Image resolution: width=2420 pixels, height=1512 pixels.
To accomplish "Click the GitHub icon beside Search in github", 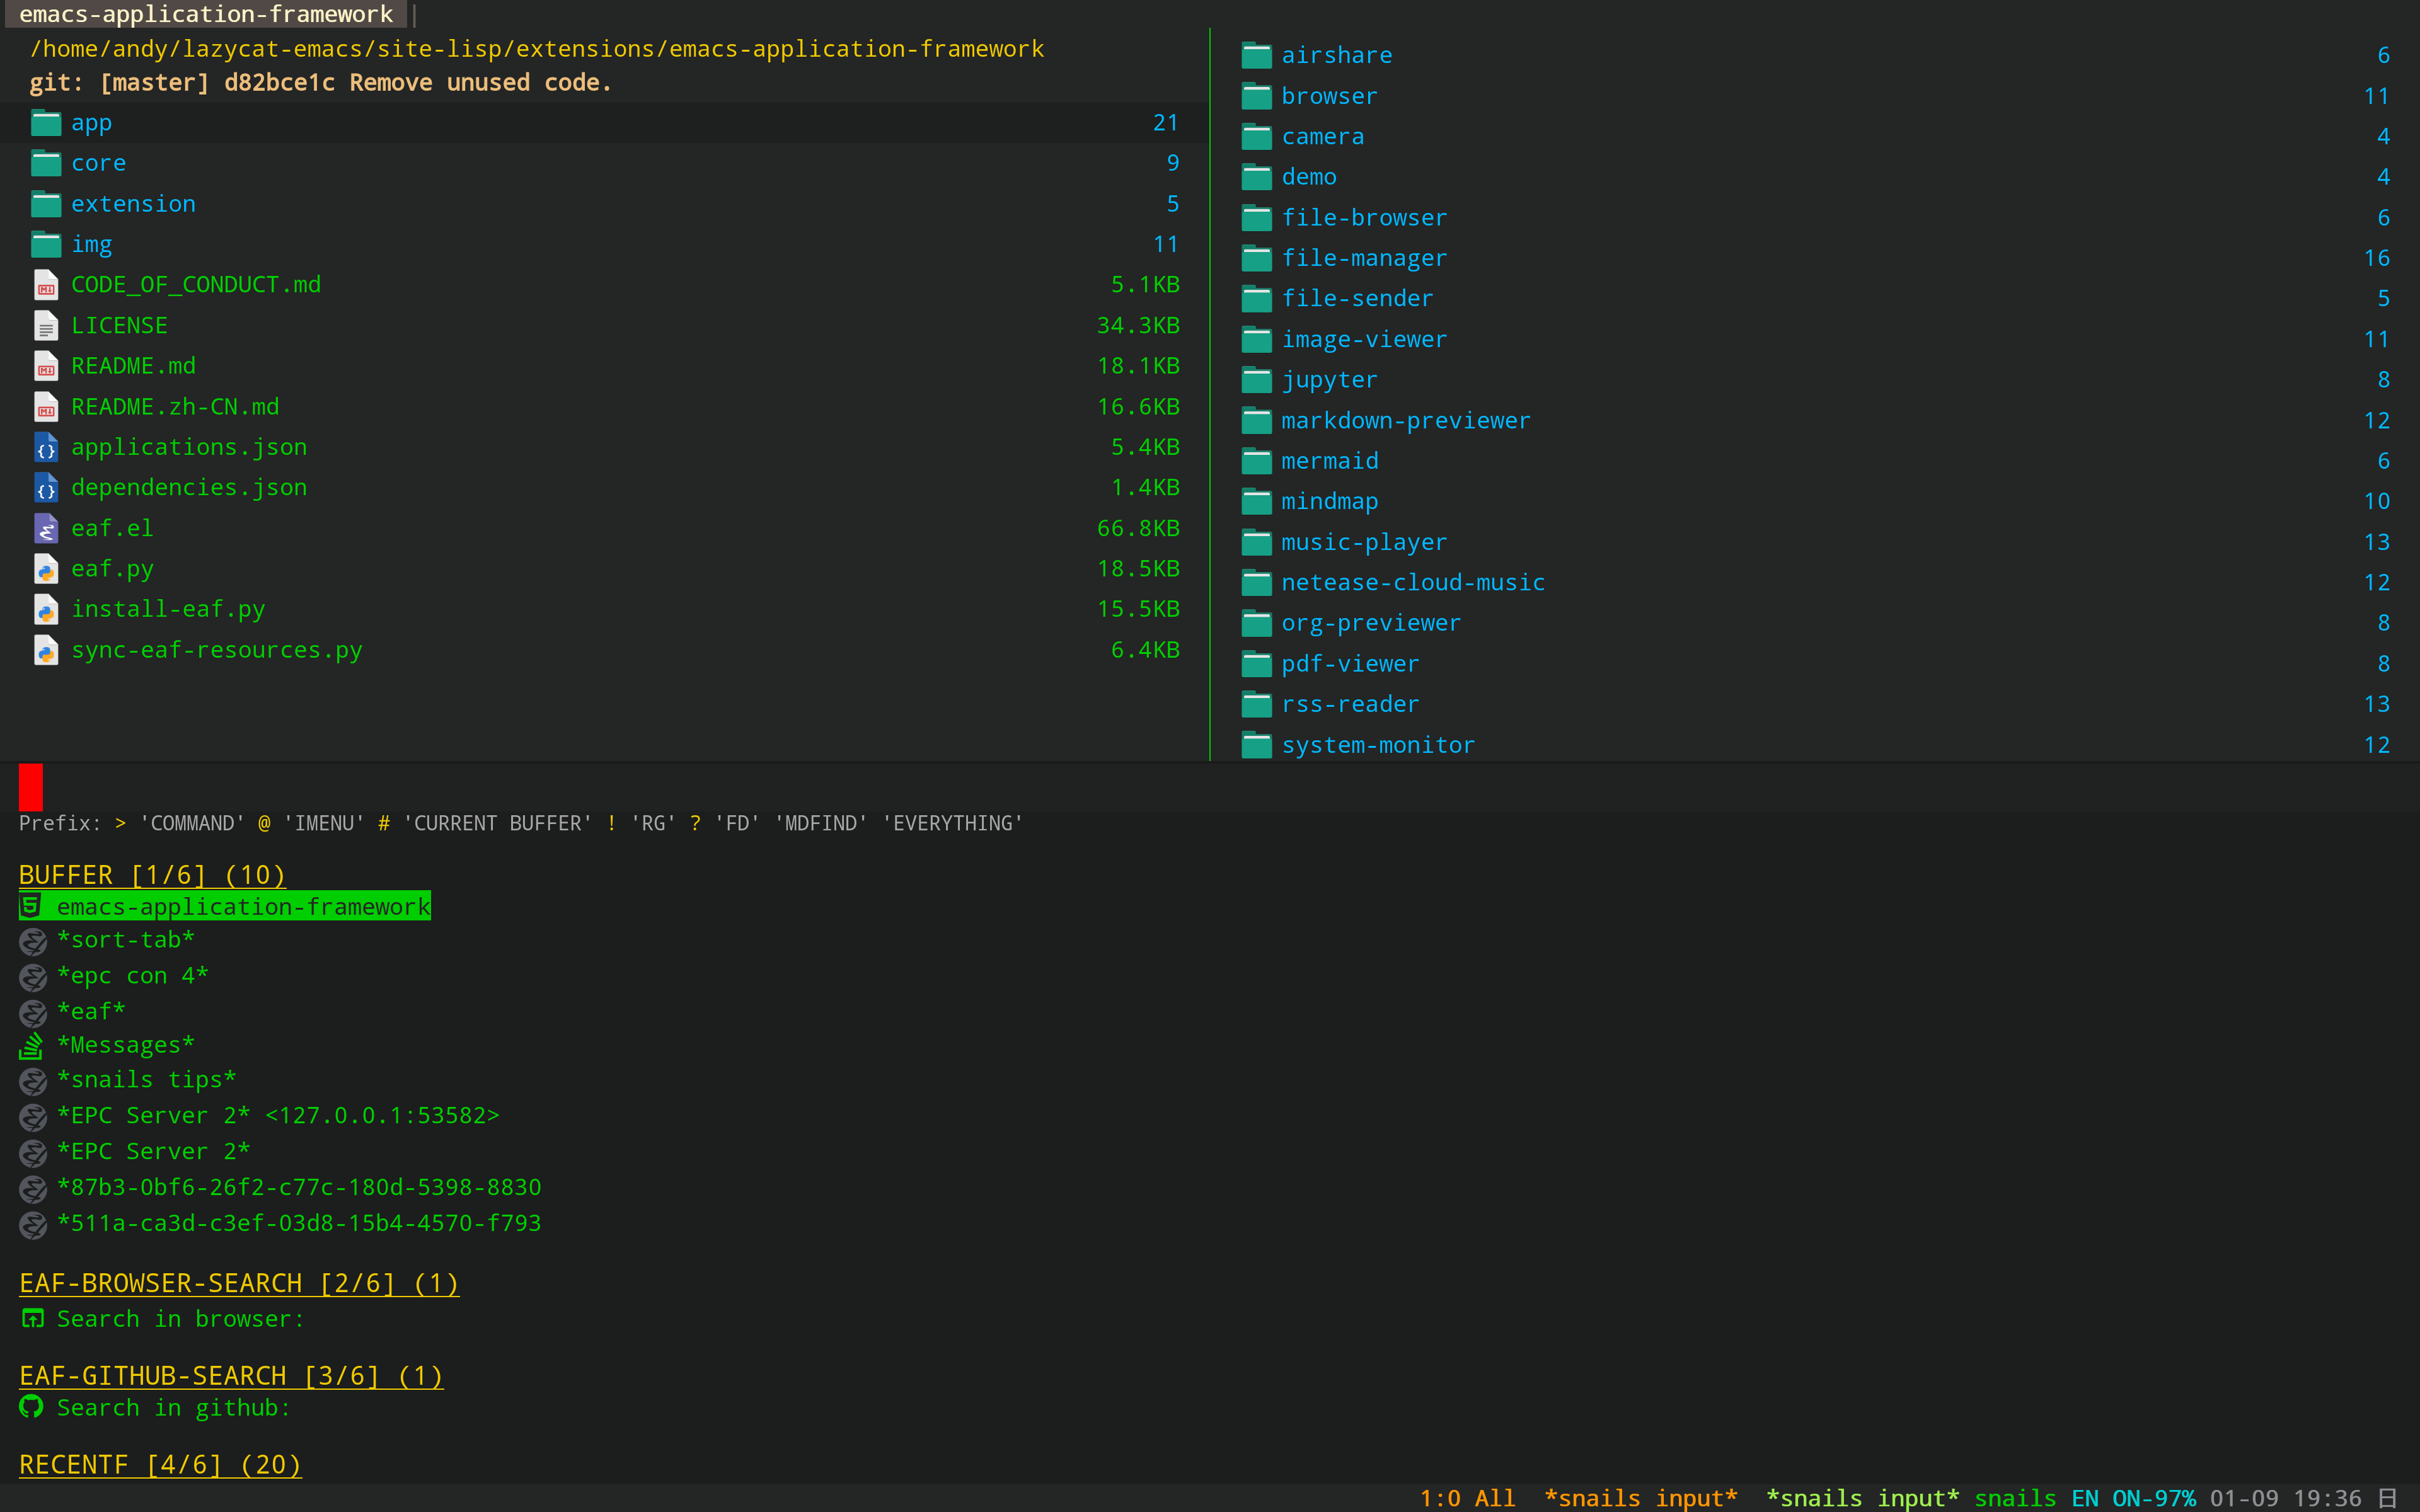I will (32, 1407).
